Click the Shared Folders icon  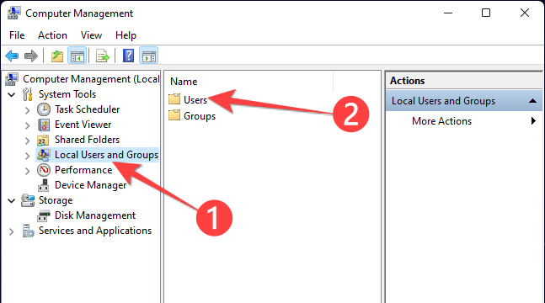tap(43, 140)
